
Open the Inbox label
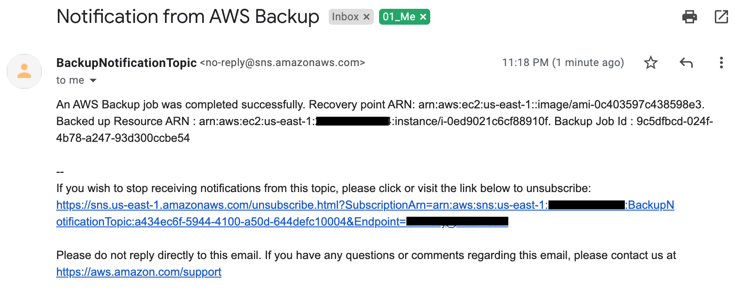pos(345,17)
